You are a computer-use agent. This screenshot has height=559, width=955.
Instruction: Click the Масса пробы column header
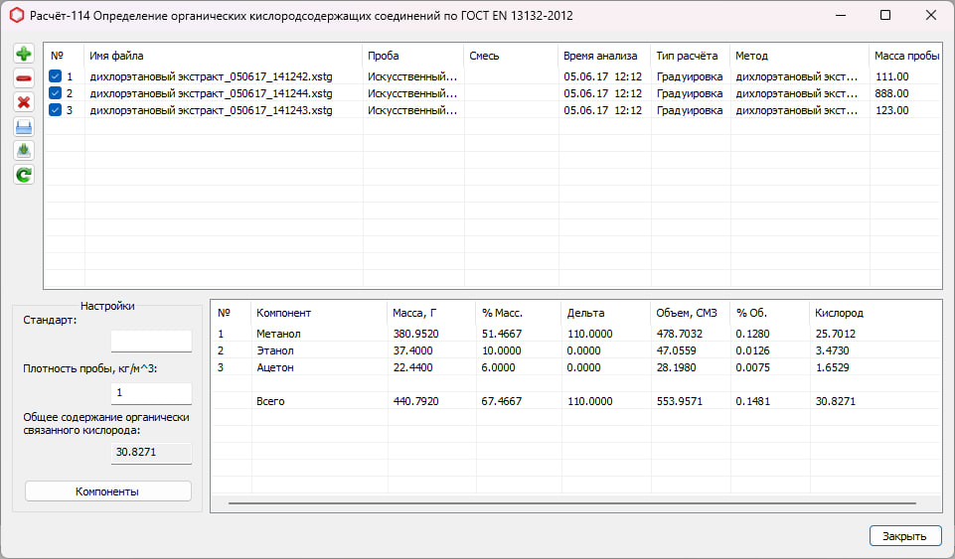(x=906, y=56)
